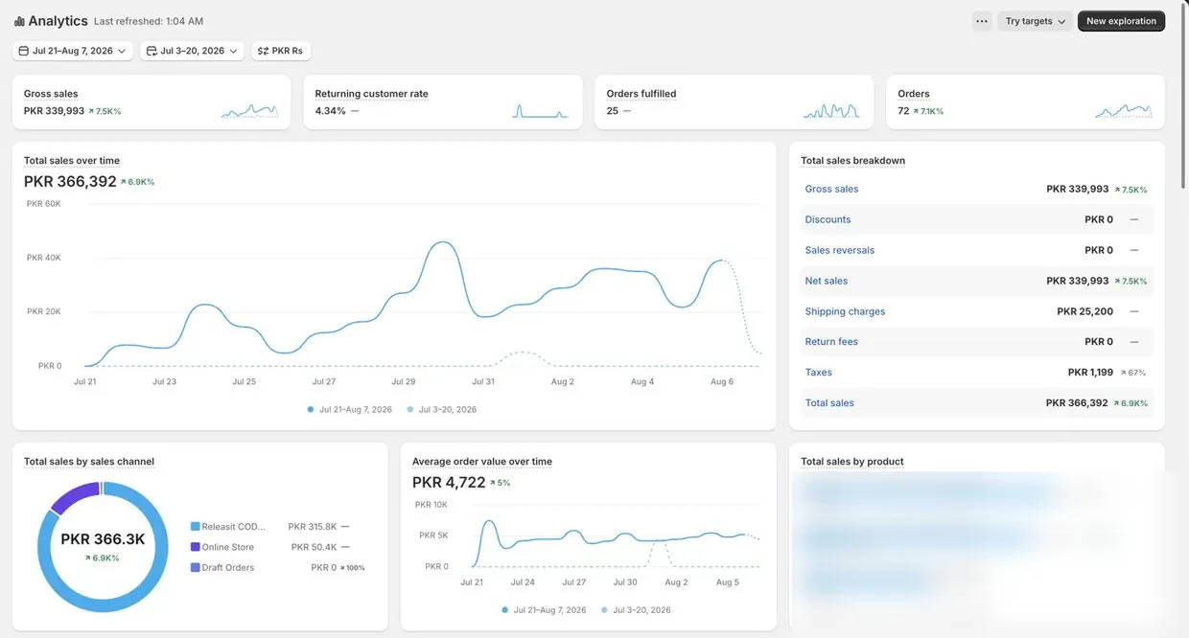Open the Total sales by sales channel title
The height and width of the screenshot is (638, 1189).
[x=89, y=462]
